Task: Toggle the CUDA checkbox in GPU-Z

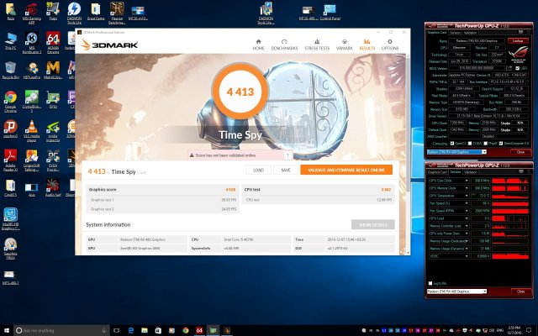Action: (x=471, y=143)
